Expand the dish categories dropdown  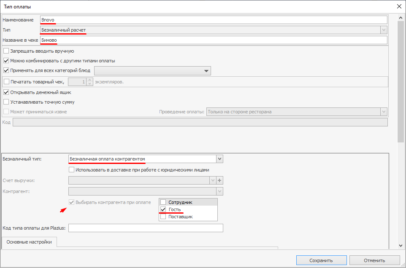[x=206, y=71]
